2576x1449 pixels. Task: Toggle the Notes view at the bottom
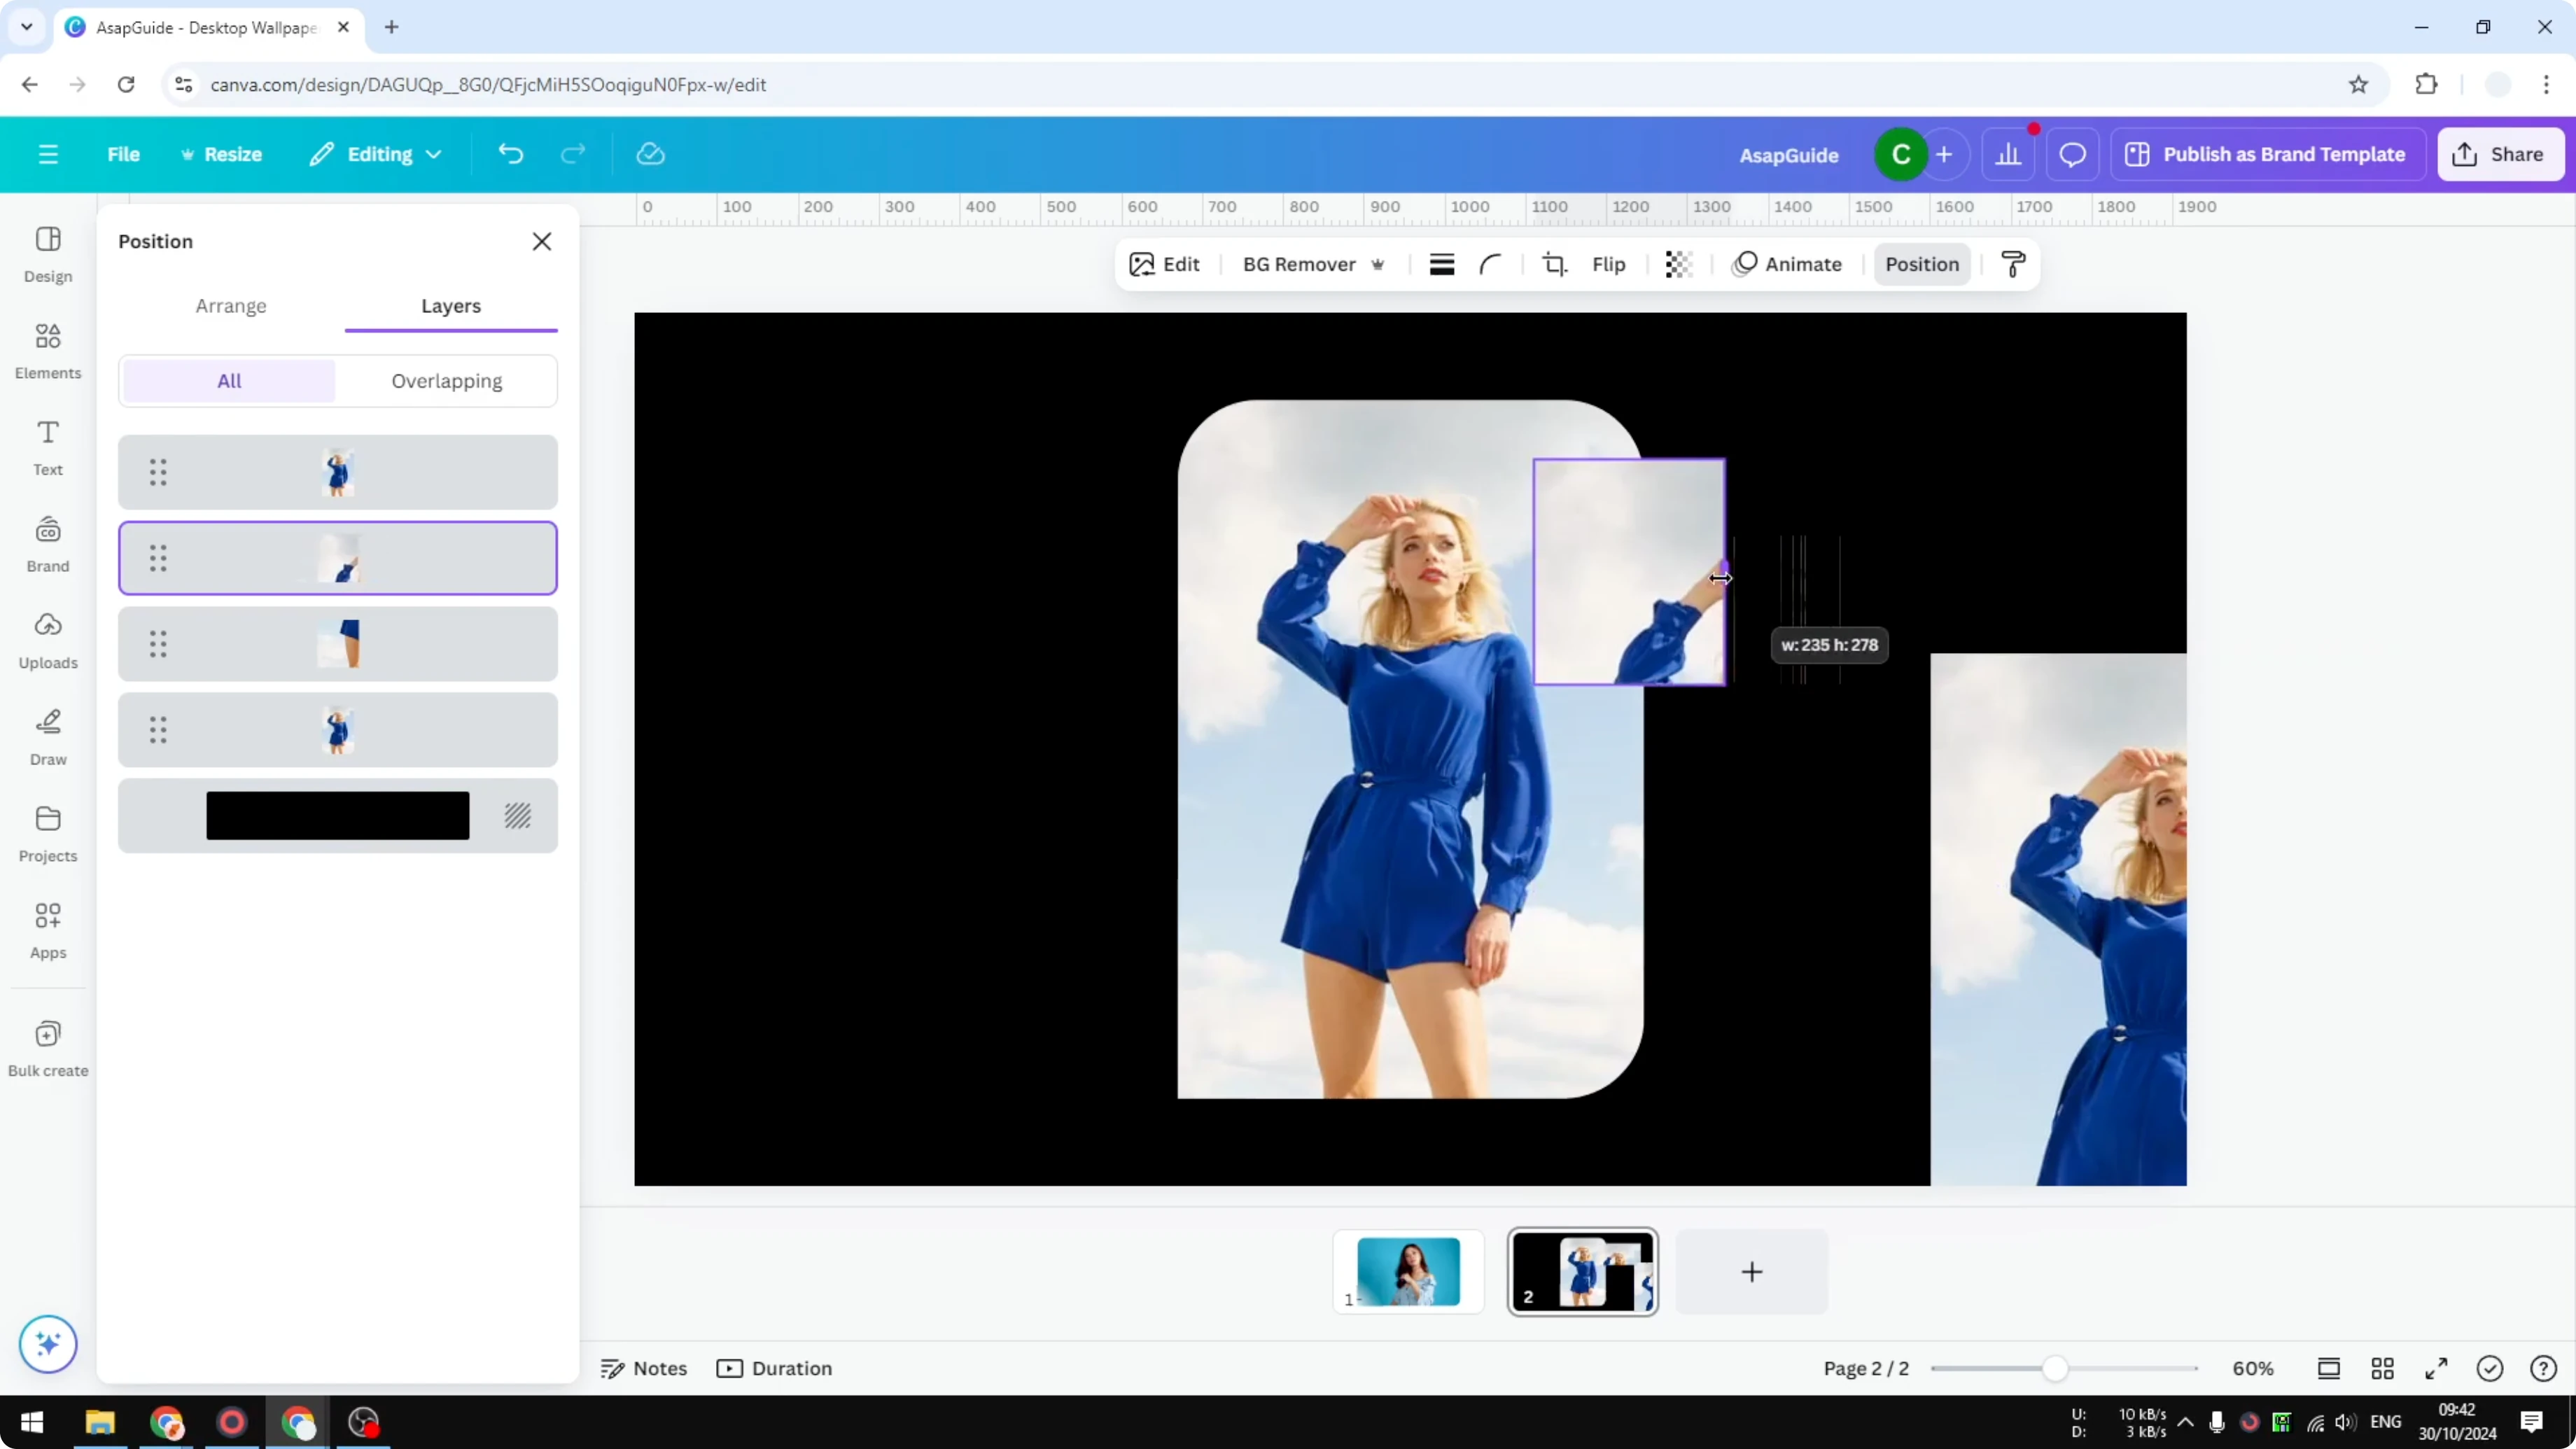(x=643, y=1368)
